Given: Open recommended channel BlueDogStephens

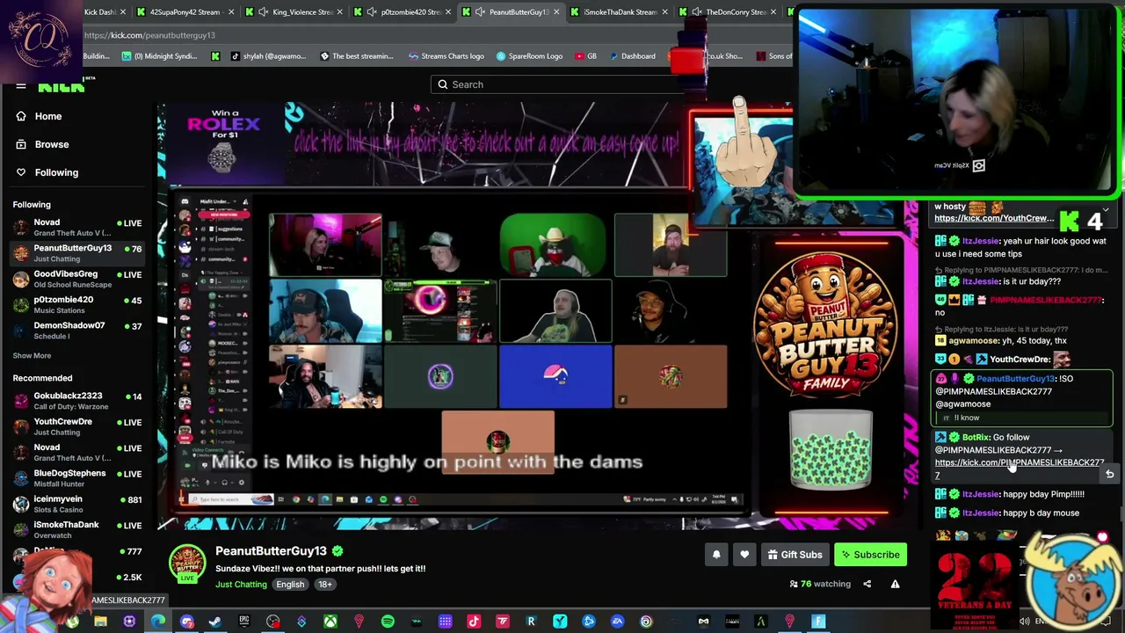Looking at the screenshot, I should 77,477.
